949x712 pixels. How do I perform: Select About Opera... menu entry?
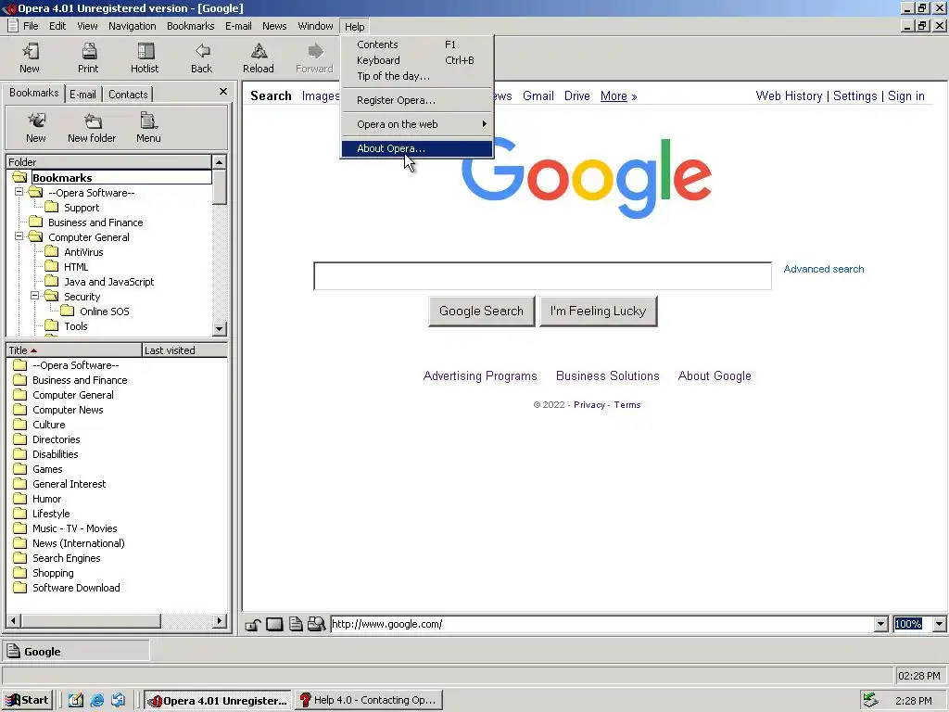pos(417,148)
